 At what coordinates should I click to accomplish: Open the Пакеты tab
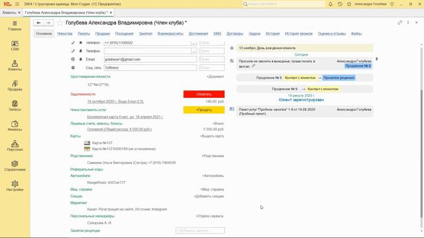click(x=84, y=34)
